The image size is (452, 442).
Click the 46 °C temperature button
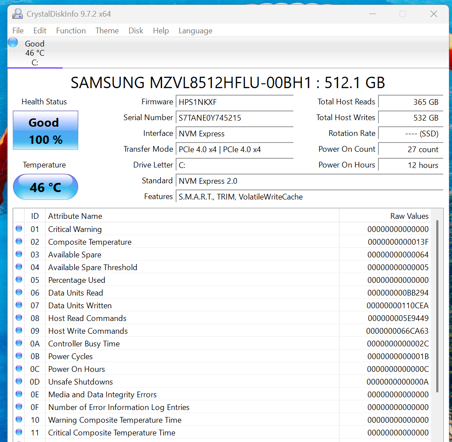pos(46,187)
